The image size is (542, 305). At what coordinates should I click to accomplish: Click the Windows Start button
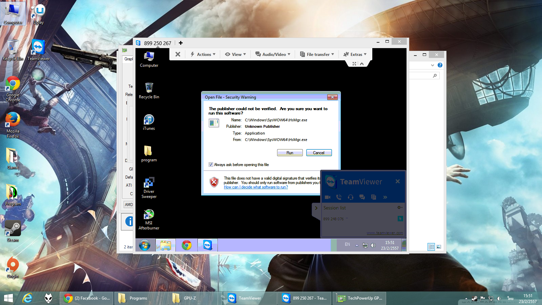(x=8, y=298)
